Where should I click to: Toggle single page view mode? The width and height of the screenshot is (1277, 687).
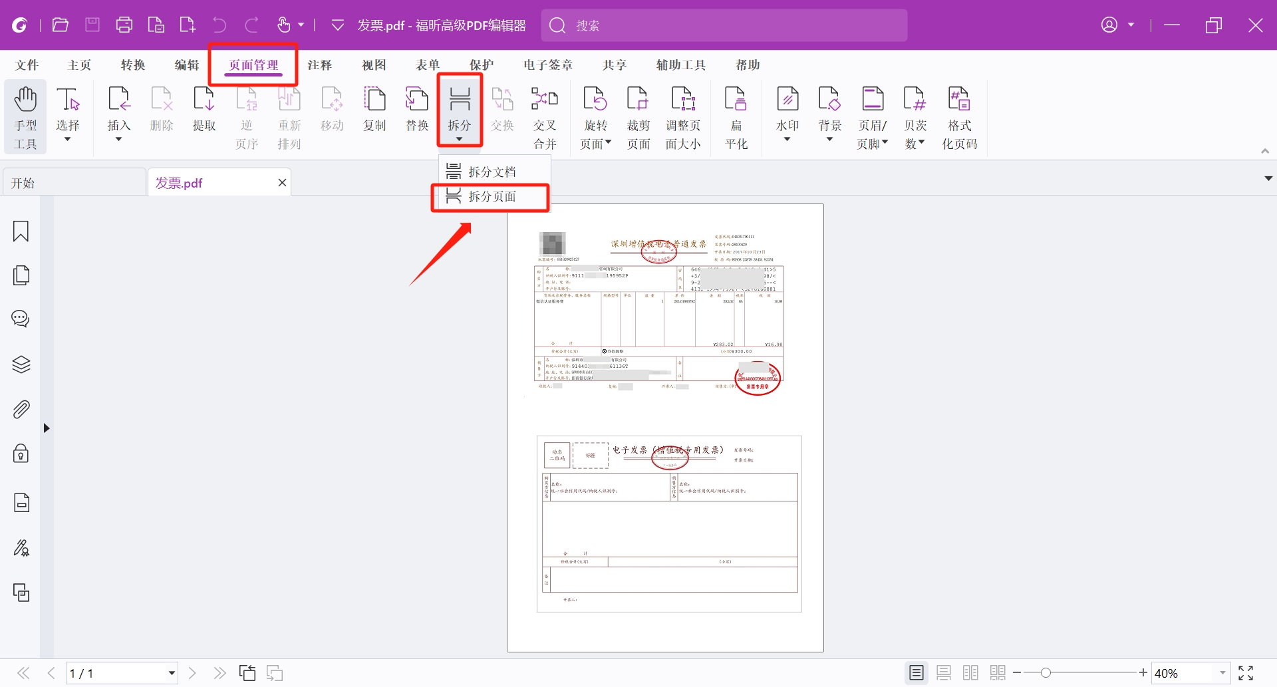(917, 673)
